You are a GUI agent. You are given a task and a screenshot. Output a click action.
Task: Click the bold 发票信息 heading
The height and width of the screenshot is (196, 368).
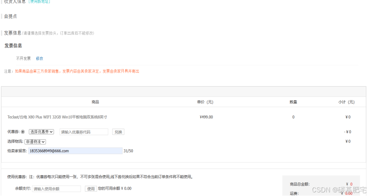point(13,46)
